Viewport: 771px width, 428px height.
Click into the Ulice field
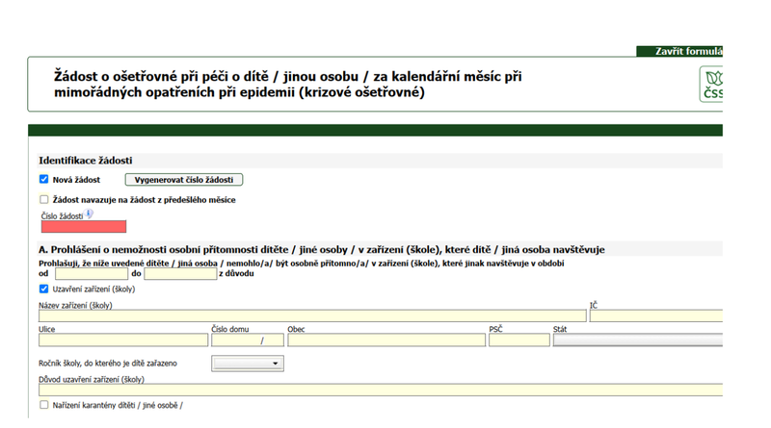[122, 340]
